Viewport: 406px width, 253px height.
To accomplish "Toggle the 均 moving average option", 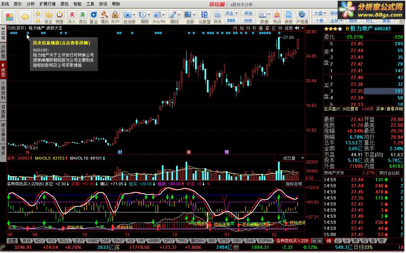I will (248, 28).
